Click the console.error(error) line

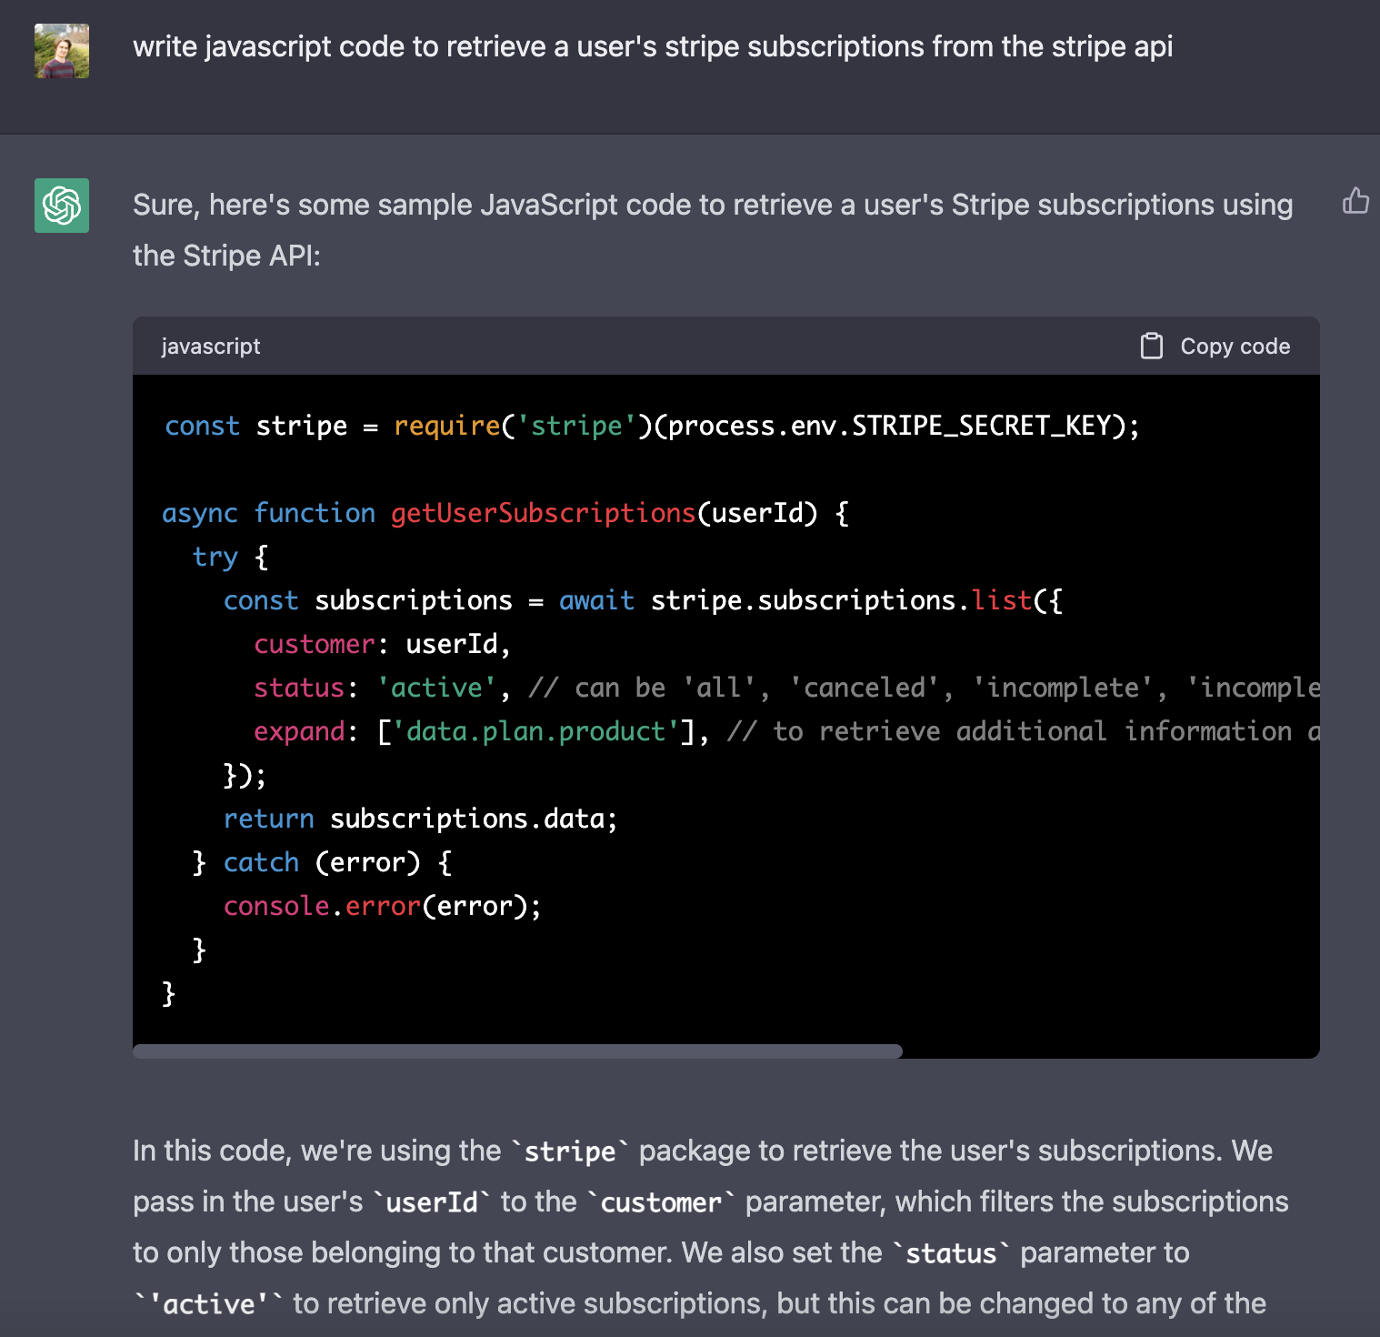pos(382,906)
